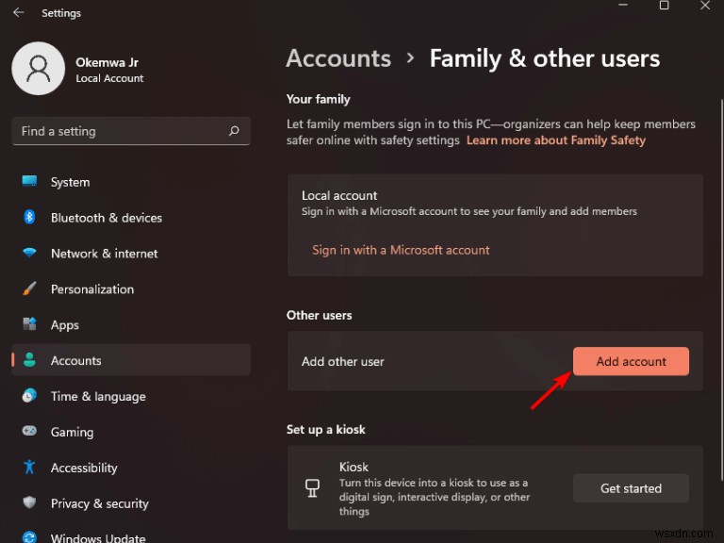
Task: Click the Other users heading
Action: click(x=319, y=315)
